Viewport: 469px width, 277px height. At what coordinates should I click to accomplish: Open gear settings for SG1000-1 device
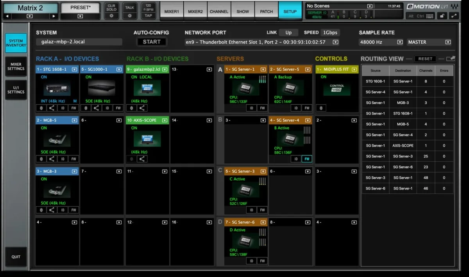coord(86,108)
